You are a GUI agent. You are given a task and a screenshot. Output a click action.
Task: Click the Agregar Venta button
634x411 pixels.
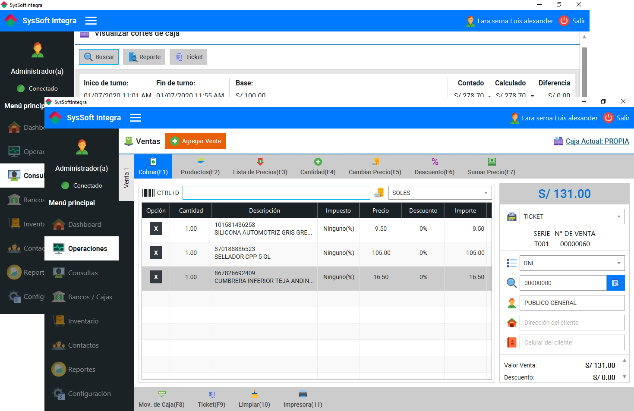point(195,141)
